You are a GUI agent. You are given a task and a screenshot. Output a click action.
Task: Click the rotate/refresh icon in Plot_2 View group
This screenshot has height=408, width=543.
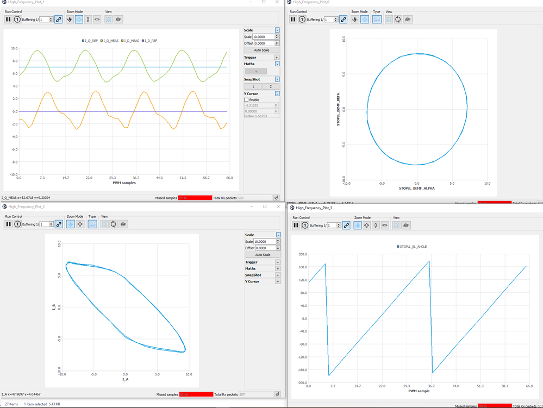click(113, 224)
